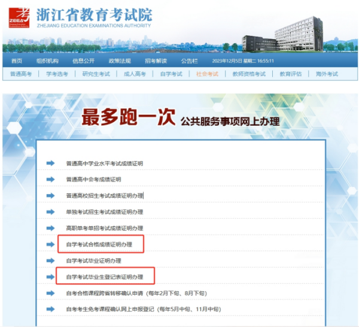Click arrow icon beside 自学考试毕业生登记表证明办理
Viewport: 359px width, 327px height.
pos(50,277)
